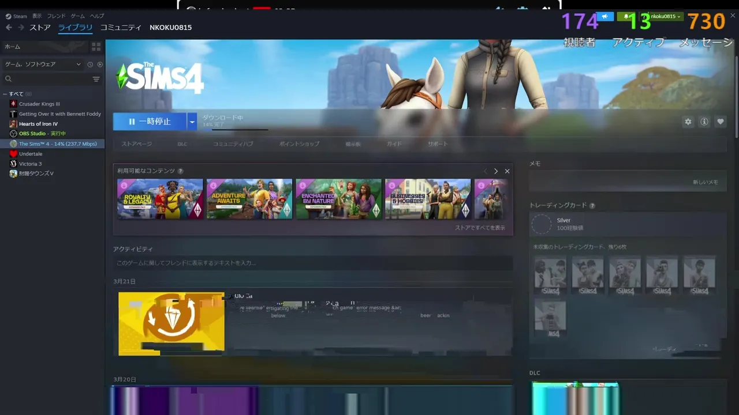Select The Sims 4 downloading entry
Image resolution: width=739 pixels, height=415 pixels.
(x=53, y=144)
